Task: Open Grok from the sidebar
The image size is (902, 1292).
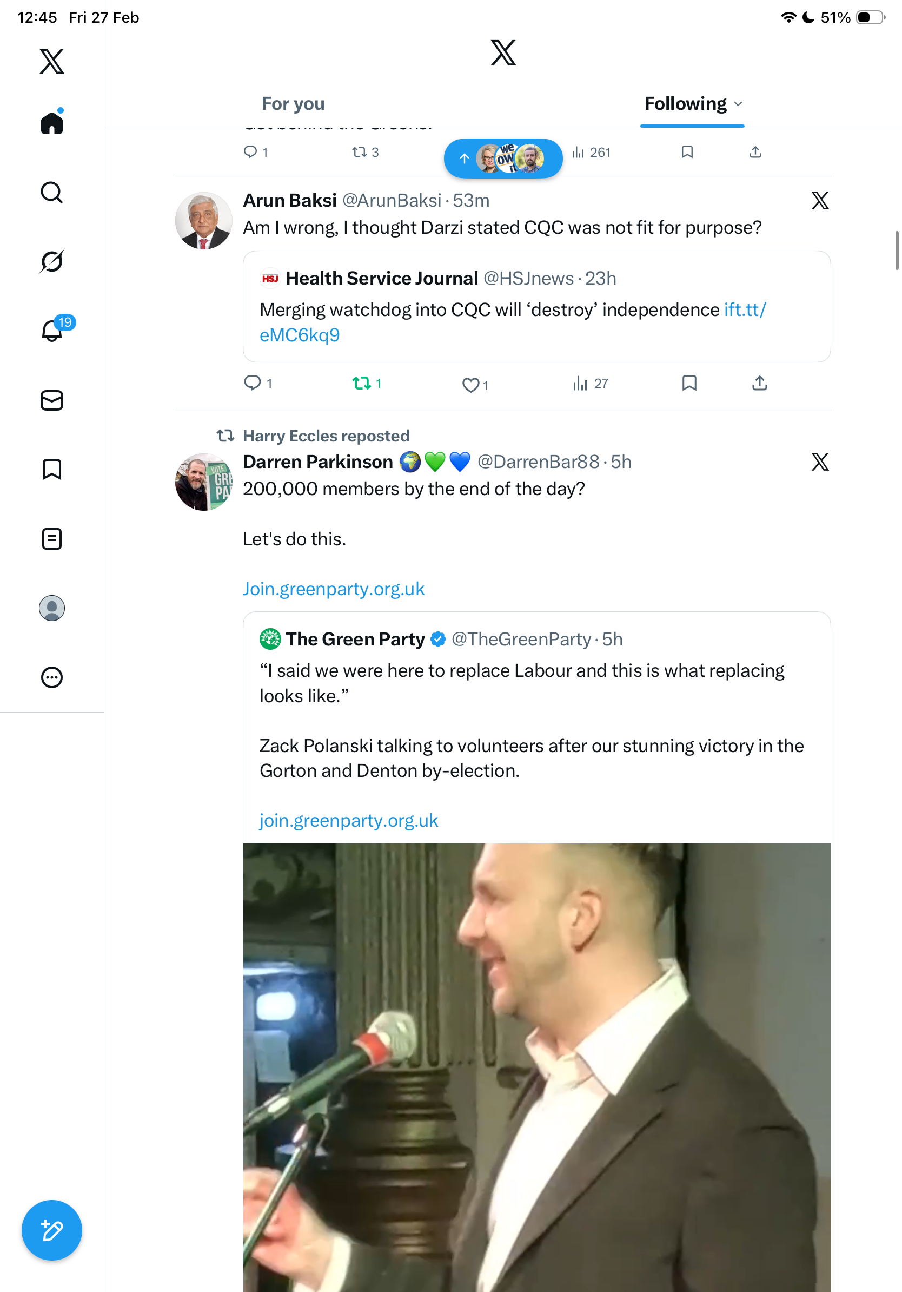Action: pos(52,261)
